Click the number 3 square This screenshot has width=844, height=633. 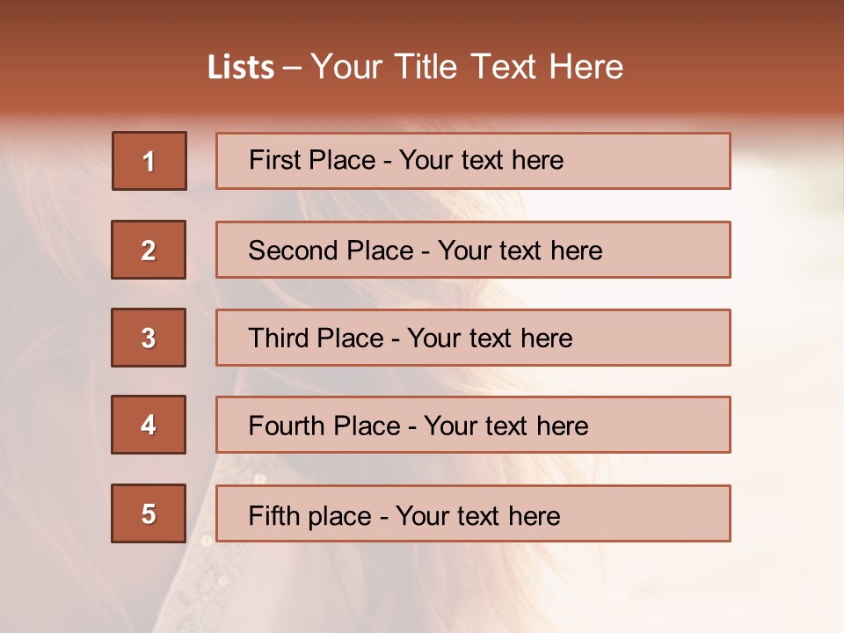[x=149, y=338]
